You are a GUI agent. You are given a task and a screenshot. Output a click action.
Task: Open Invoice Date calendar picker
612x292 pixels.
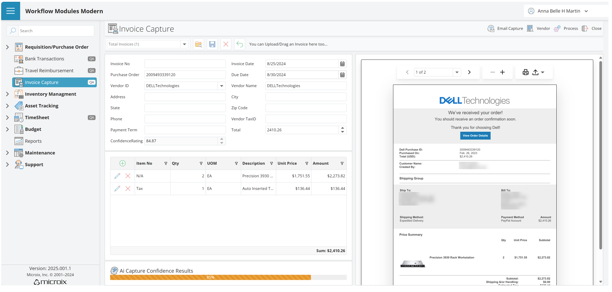point(342,64)
